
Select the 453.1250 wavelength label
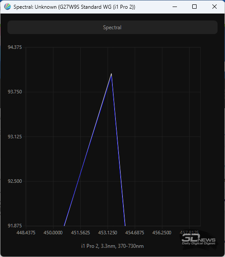click(107, 233)
